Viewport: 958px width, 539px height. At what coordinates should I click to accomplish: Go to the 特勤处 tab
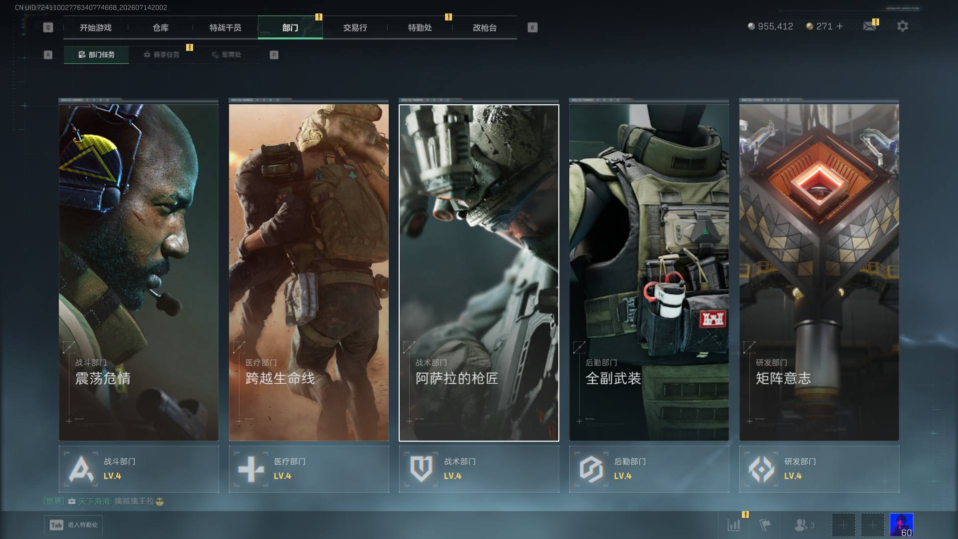[420, 27]
